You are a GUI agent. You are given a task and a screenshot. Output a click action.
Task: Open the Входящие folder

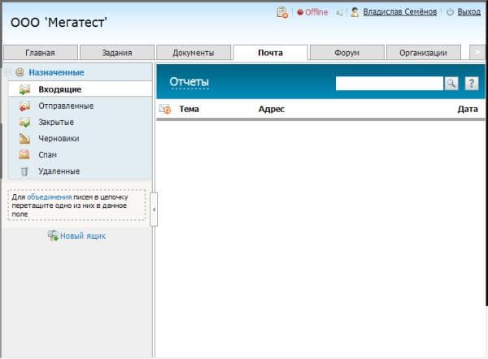pos(80,89)
